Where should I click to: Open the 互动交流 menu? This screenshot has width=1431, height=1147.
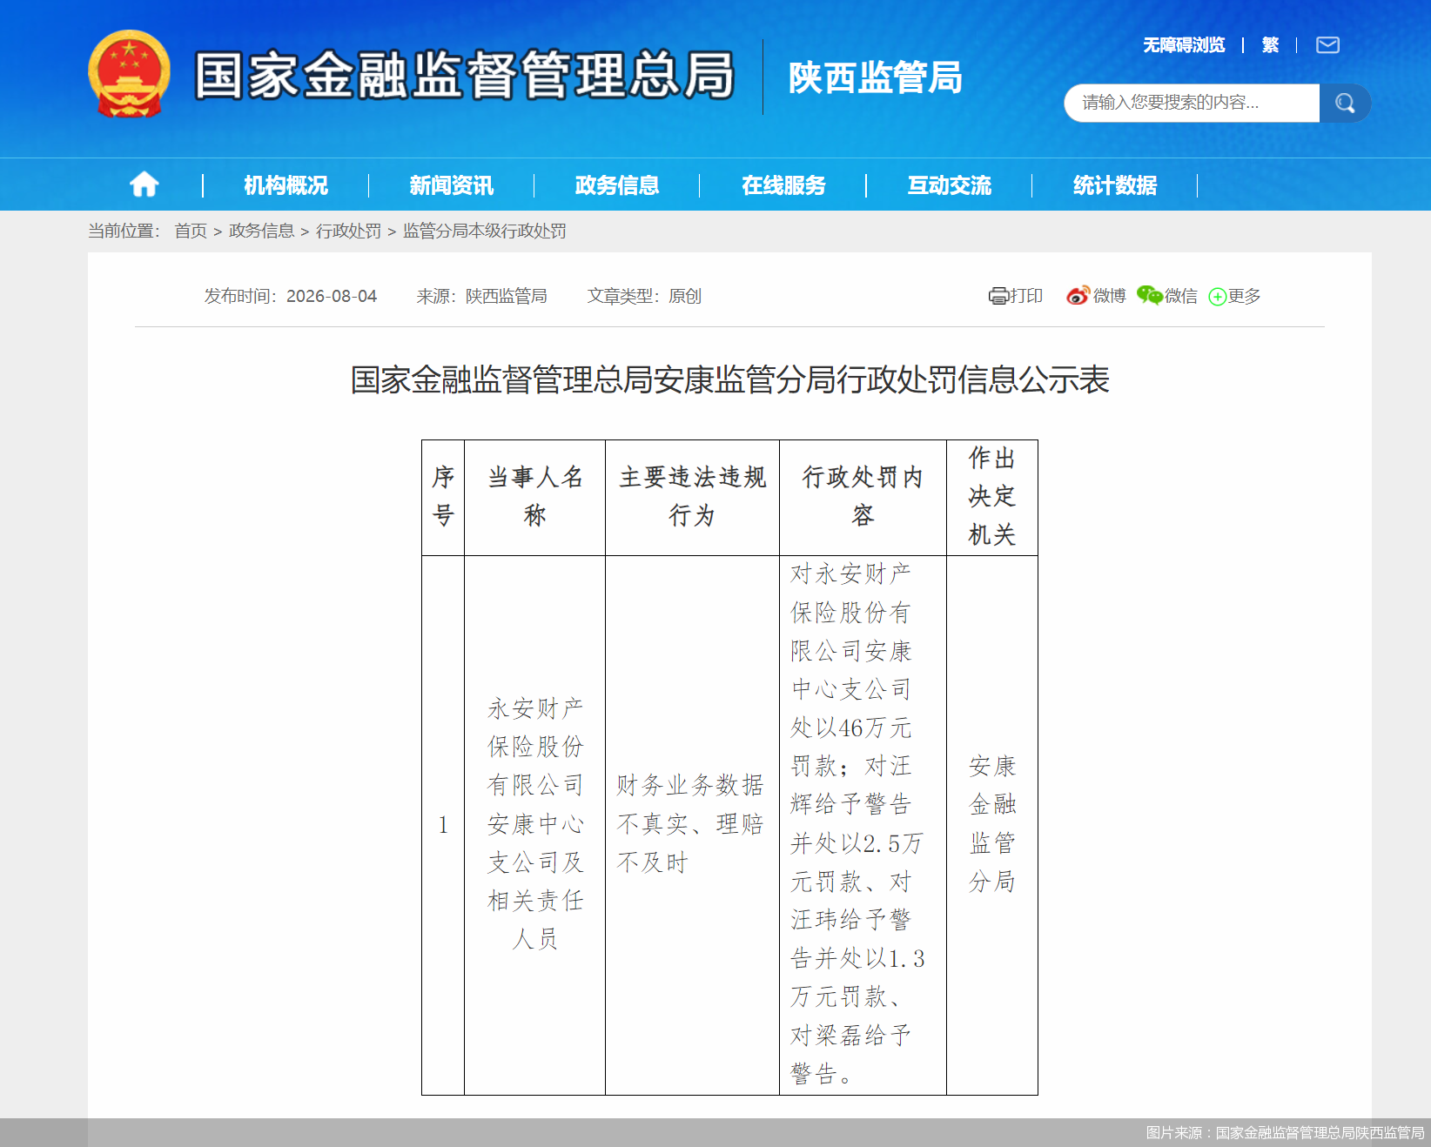950,185
